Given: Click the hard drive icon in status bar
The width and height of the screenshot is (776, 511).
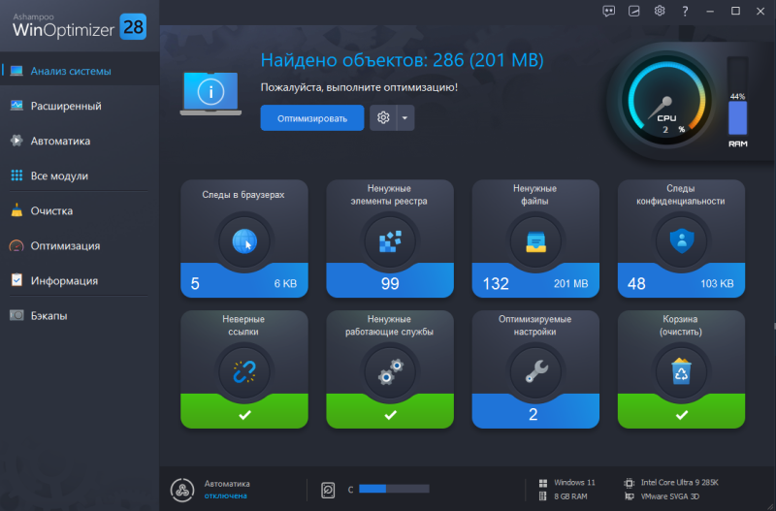Looking at the screenshot, I should point(328,490).
